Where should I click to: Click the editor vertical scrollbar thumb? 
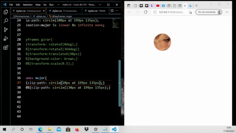tap(119, 83)
